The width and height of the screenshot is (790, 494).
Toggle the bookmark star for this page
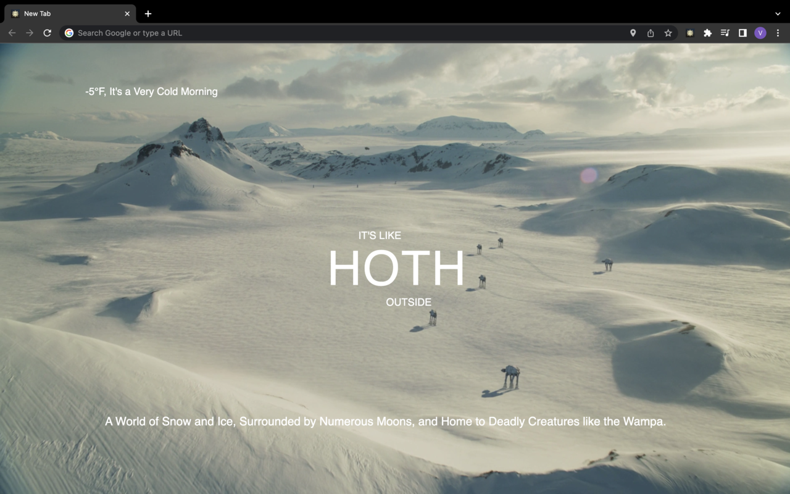pos(668,33)
